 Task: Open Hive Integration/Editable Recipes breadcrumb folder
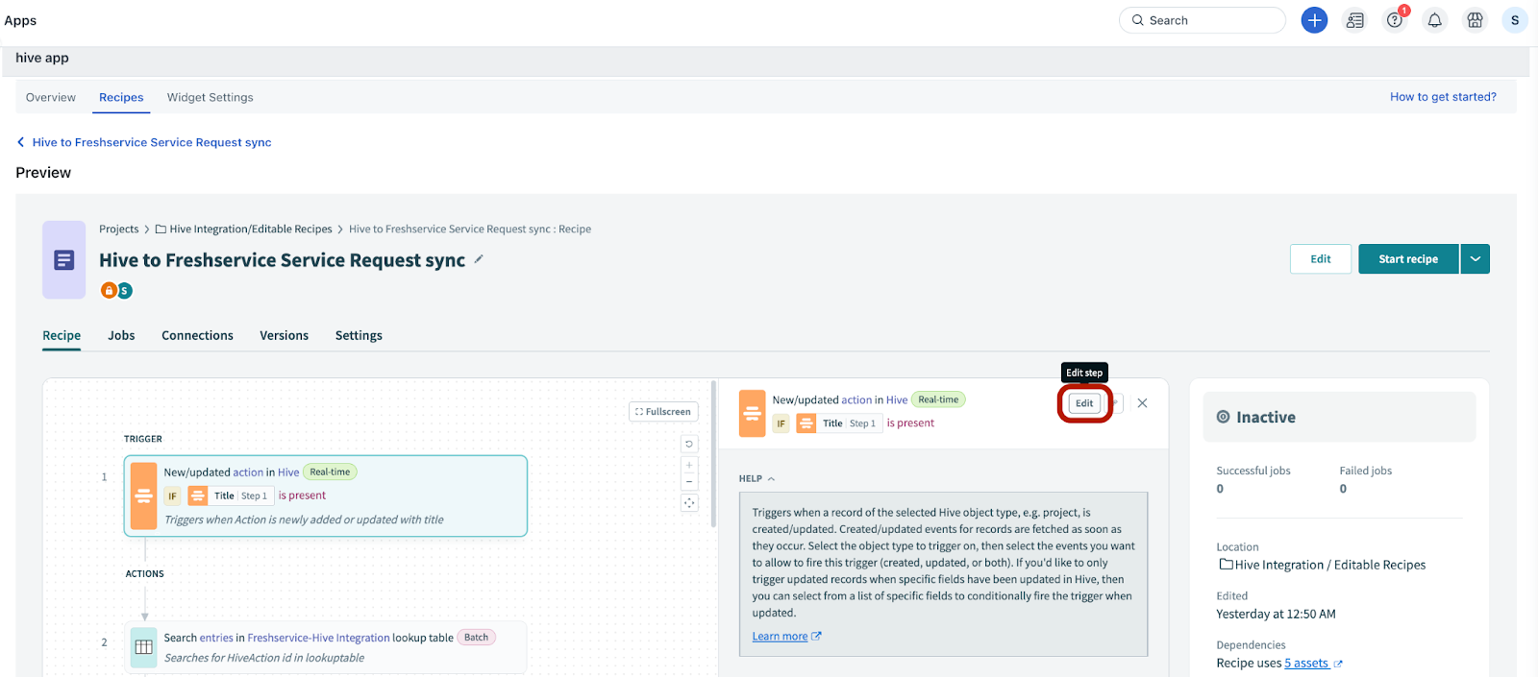pos(244,230)
